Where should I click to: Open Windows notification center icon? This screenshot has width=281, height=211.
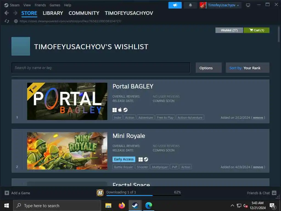click(x=272, y=206)
